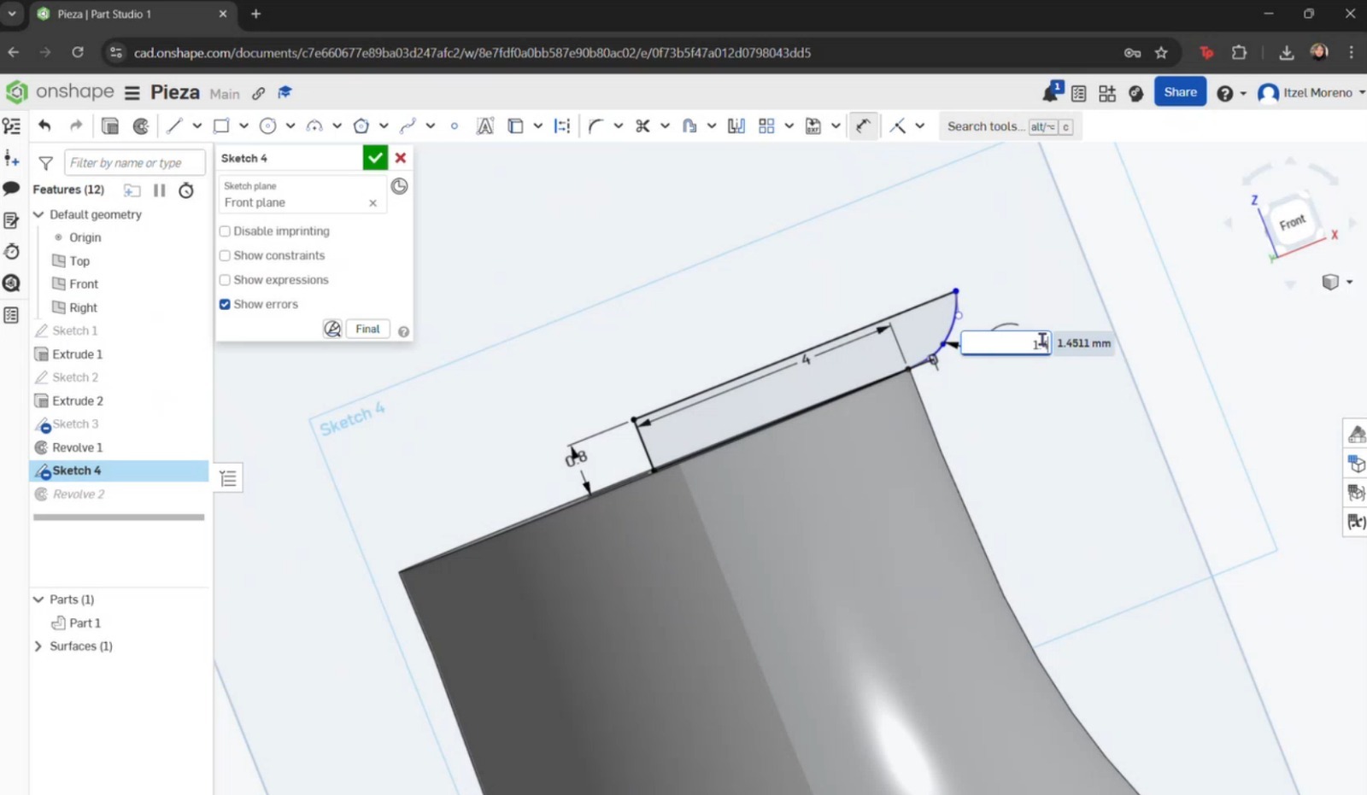Open the Main branch workspace menu
This screenshot has height=795, width=1367.
[x=225, y=94]
